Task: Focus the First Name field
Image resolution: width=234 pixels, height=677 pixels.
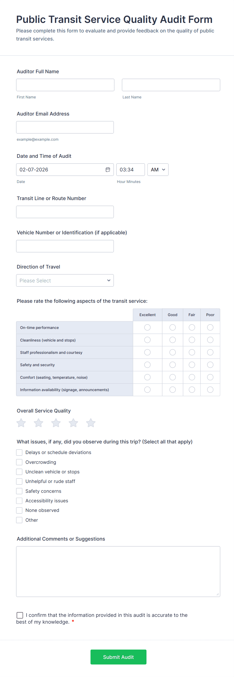Action: 65,85
